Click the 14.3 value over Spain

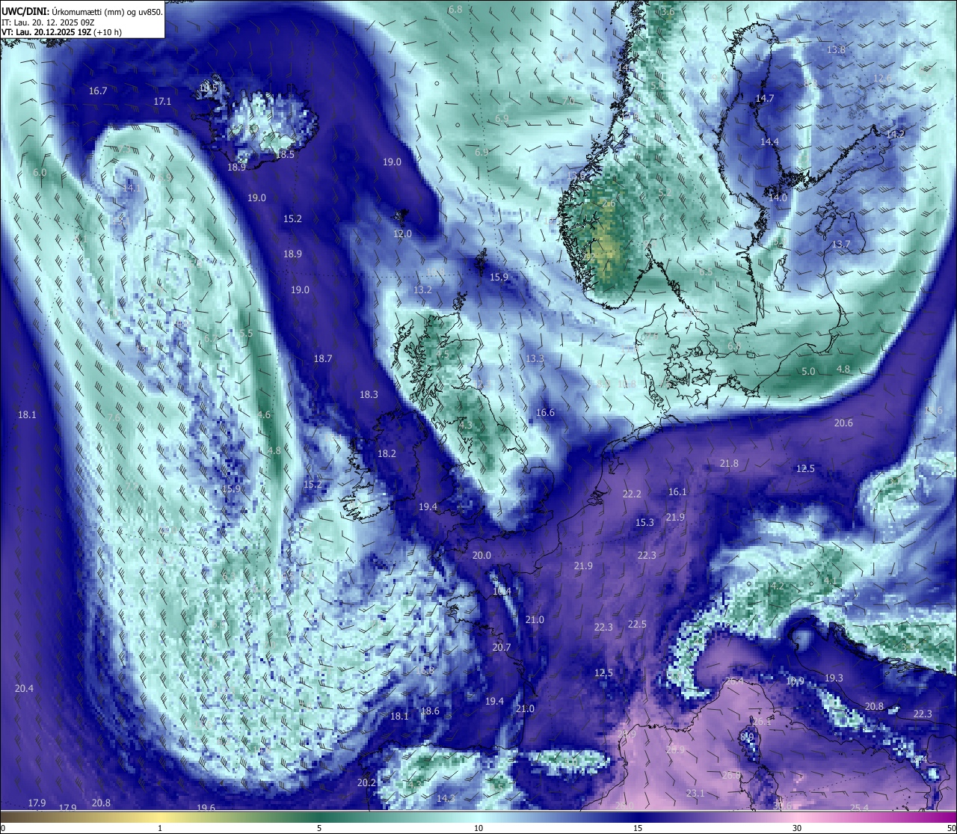tap(446, 798)
